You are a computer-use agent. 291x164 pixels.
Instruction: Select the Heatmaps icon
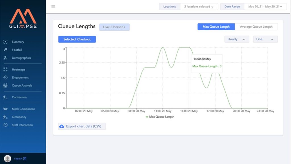(5, 69)
